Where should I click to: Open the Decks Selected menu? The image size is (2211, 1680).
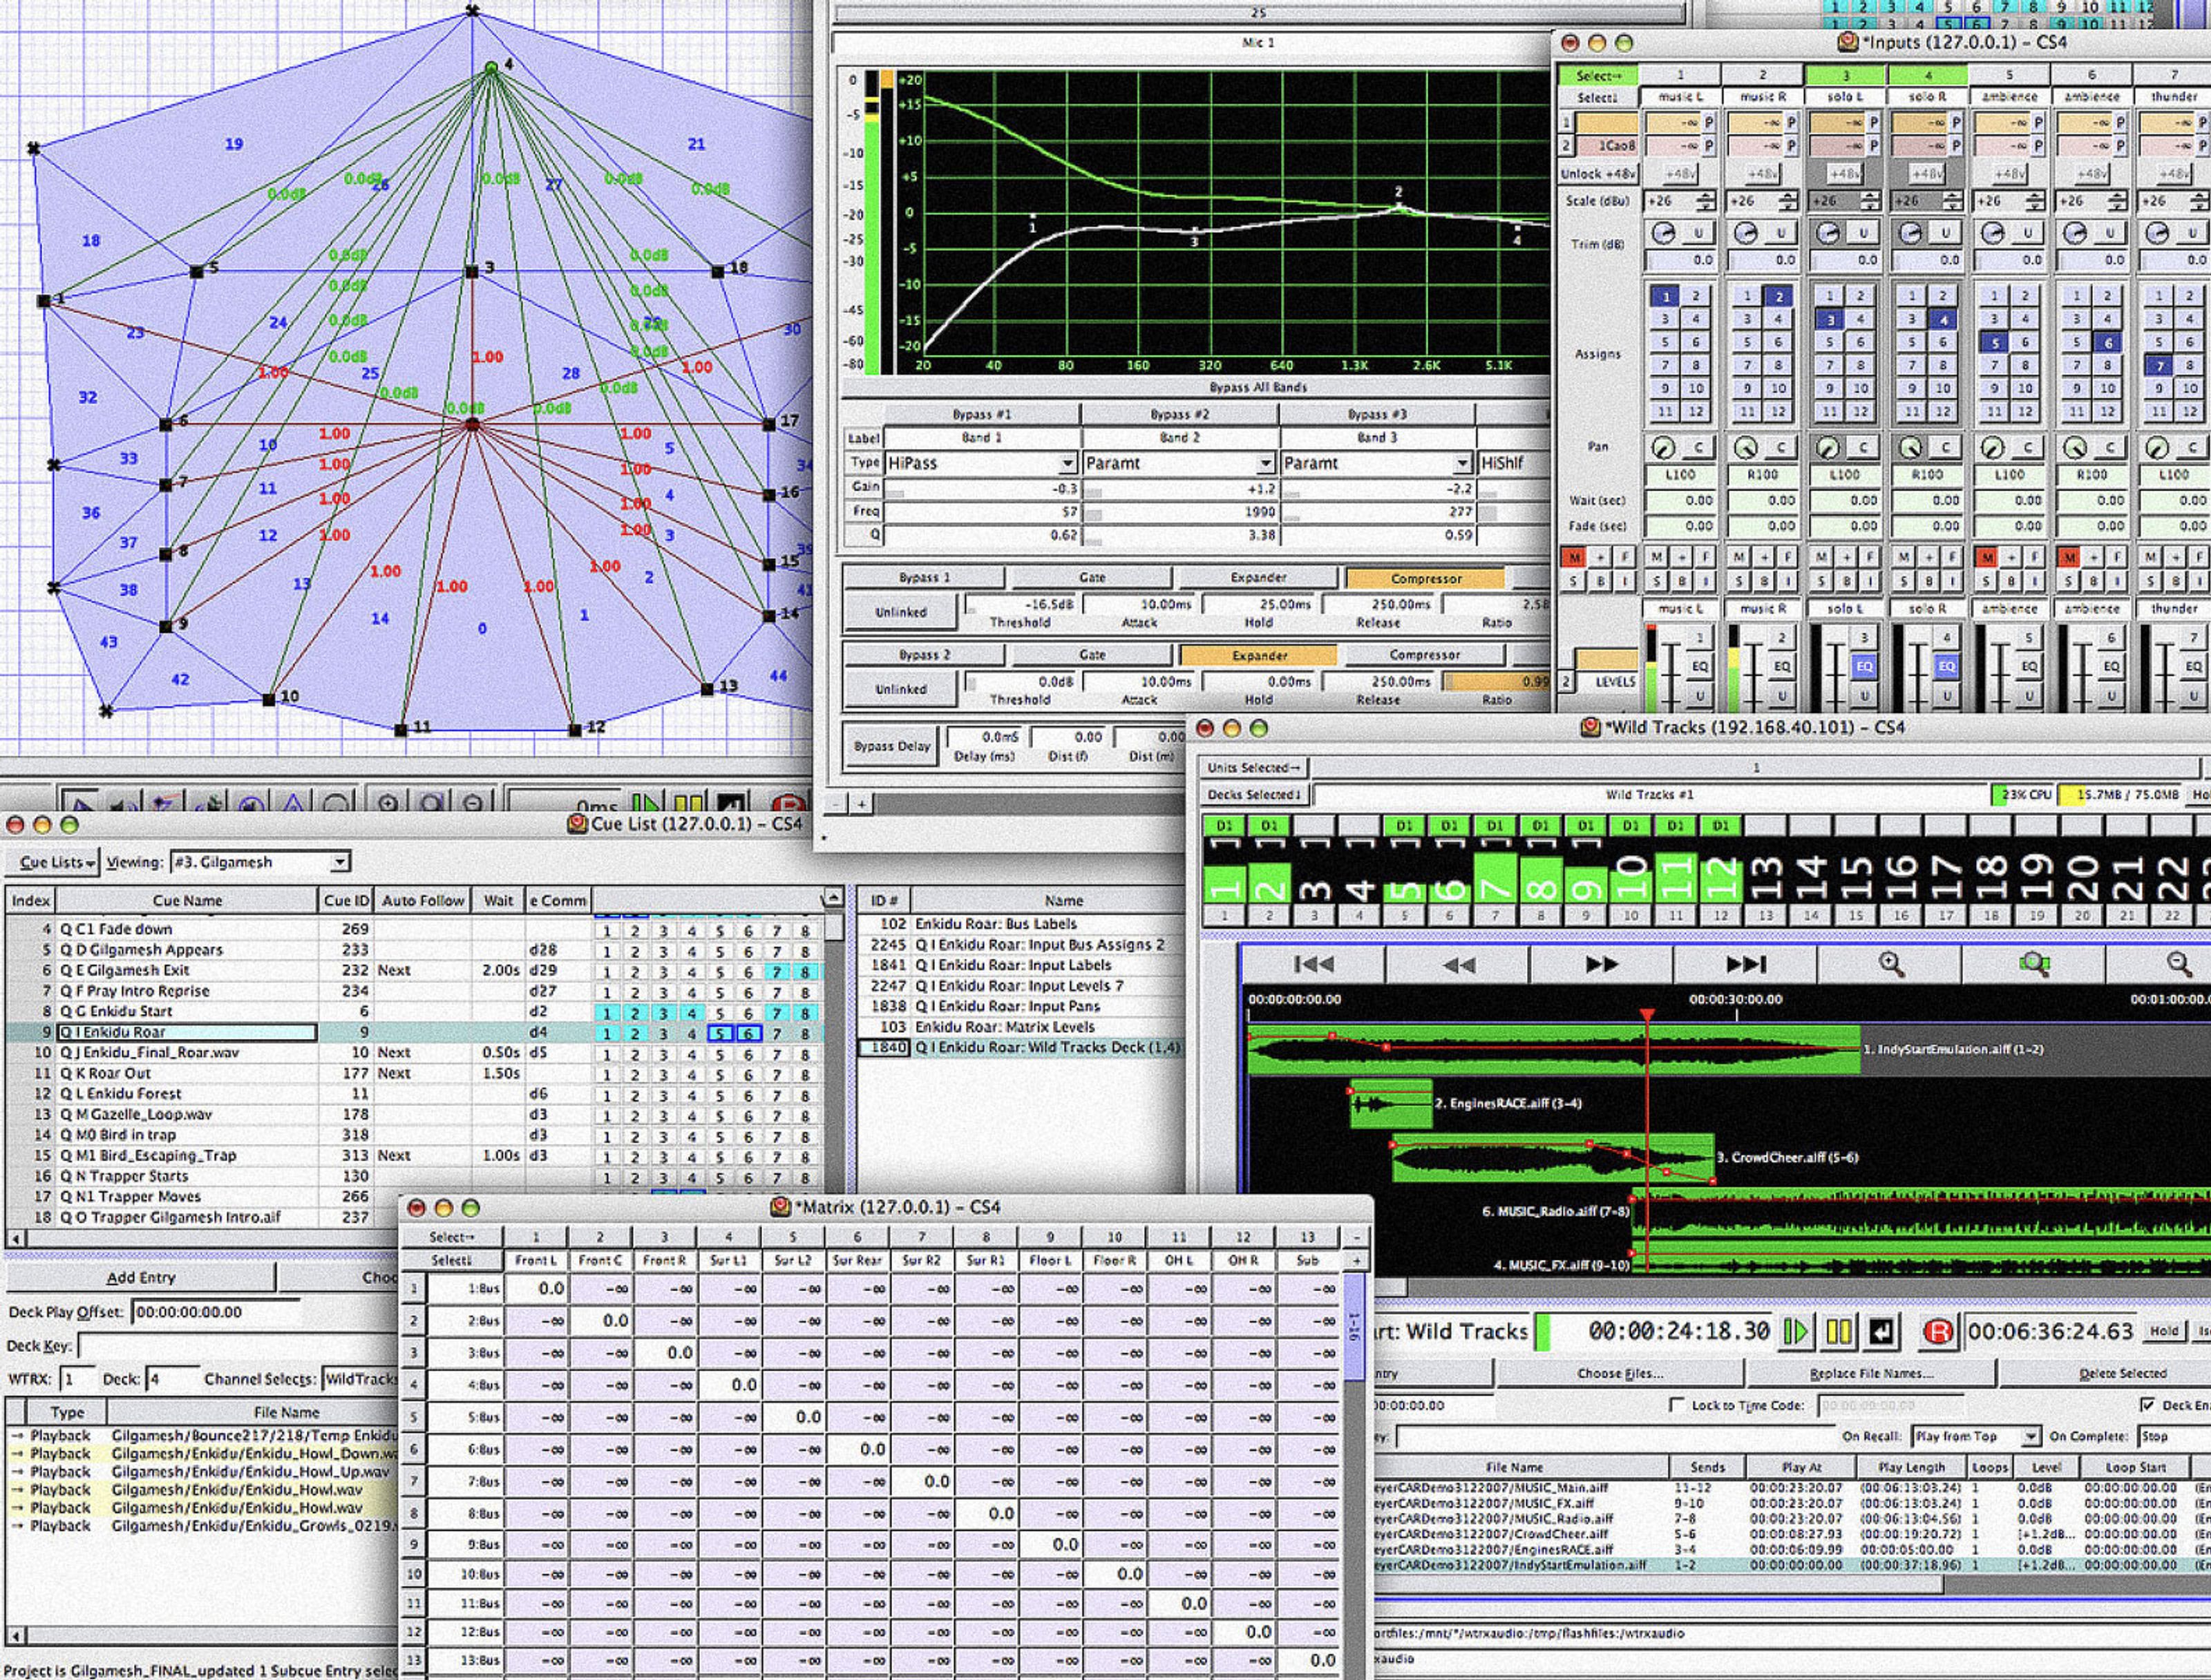(1254, 795)
